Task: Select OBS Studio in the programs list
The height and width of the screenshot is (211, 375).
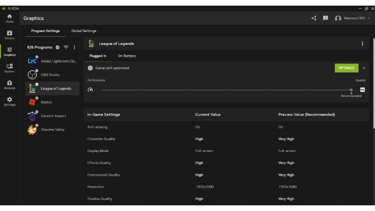Action: pos(50,75)
